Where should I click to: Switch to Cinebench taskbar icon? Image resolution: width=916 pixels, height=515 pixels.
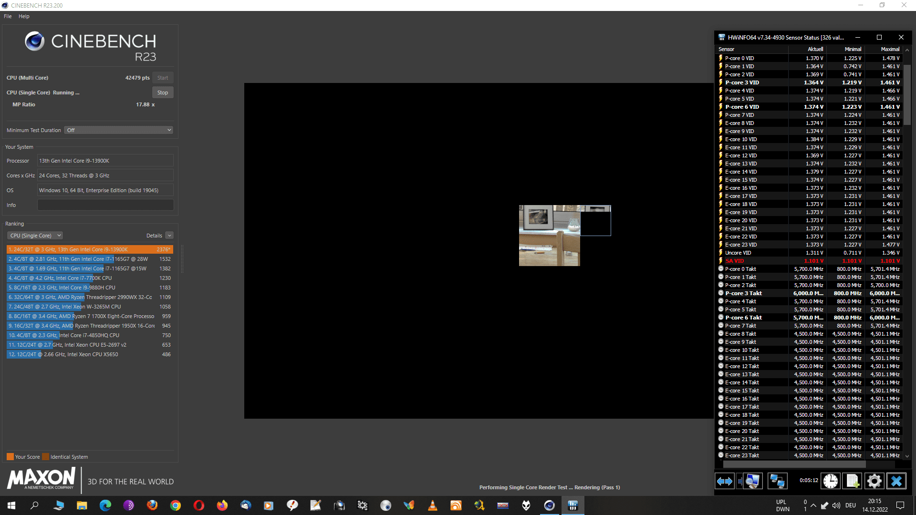coord(550,505)
